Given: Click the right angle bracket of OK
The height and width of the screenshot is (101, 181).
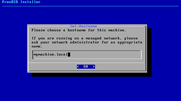Looking at the screenshot, I should click(94, 67).
